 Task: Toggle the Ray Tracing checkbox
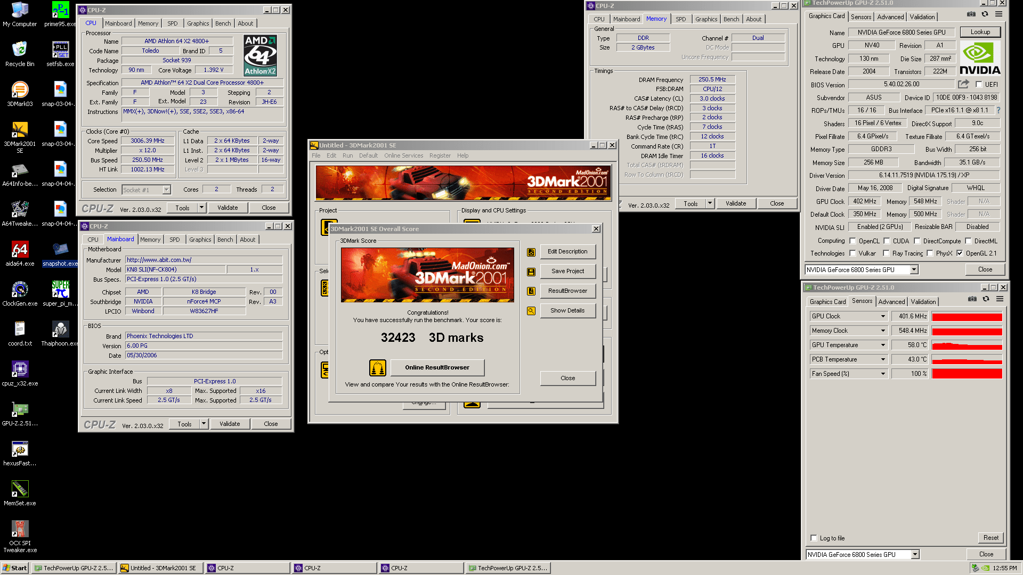pyautogui.click(x=887, y=253)
